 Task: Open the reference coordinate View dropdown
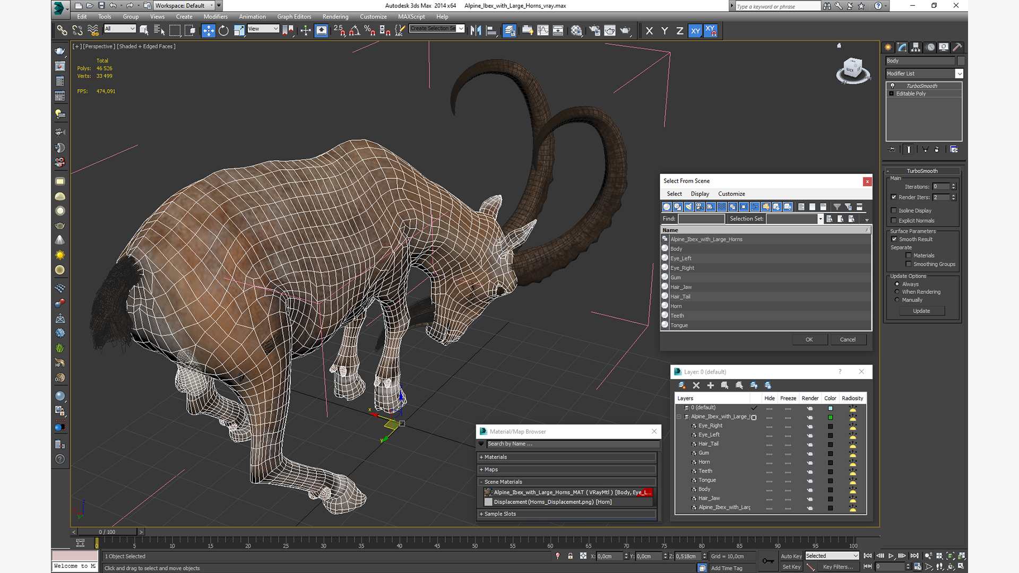pyautogui.click(x=263, y=29)
